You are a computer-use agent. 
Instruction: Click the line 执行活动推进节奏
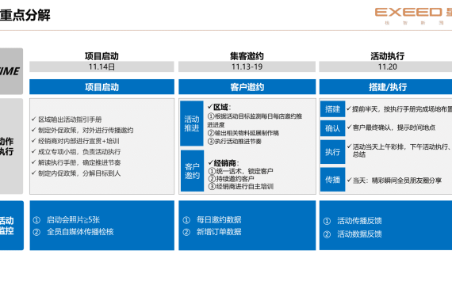pos(235,142)
